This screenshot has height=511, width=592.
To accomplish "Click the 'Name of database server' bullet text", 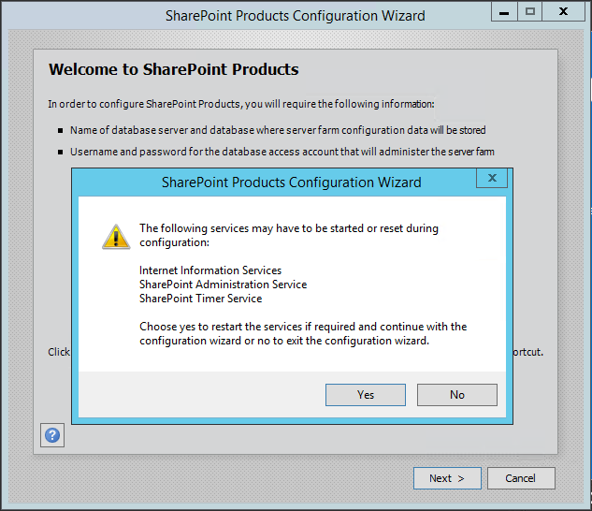I will click(x=278, y=130).
